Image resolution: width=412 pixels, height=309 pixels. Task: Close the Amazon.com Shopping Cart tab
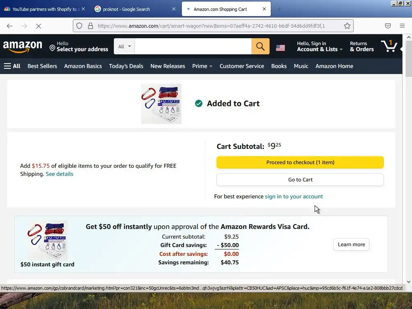[x=264, y=9]
